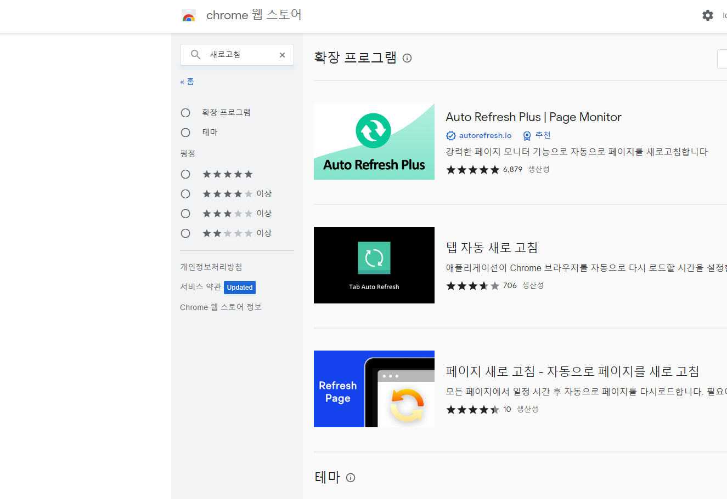Screen dimensions: 727x499
Task: Open the Tab Auto Refresh thumbnail
Action: tap(374, 265)
